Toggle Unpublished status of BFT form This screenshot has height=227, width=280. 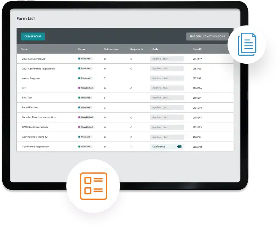86,88
